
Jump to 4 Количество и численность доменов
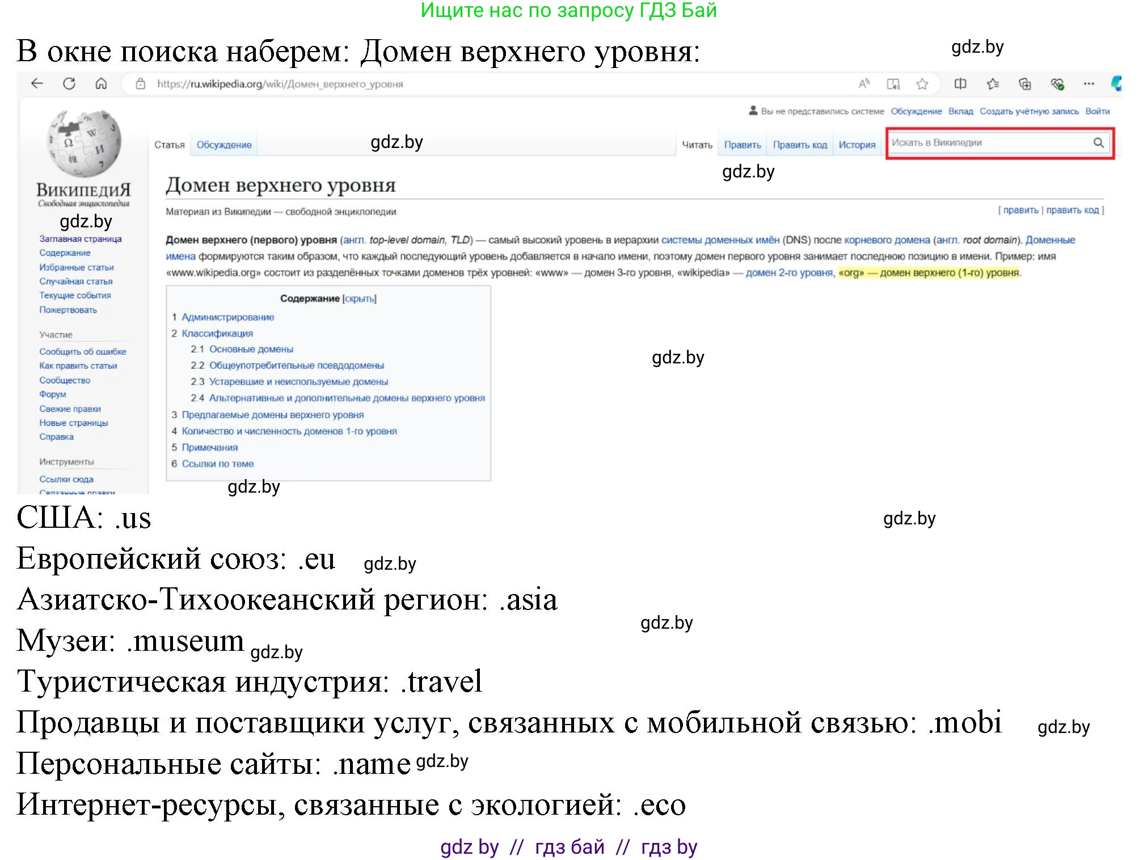[x=289, y=431]
